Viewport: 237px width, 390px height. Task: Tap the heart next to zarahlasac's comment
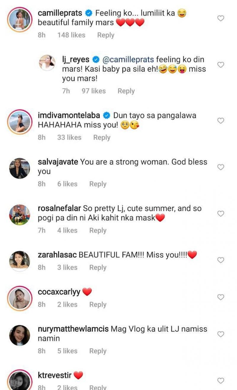pyautogui.click(x=221, y=260)
